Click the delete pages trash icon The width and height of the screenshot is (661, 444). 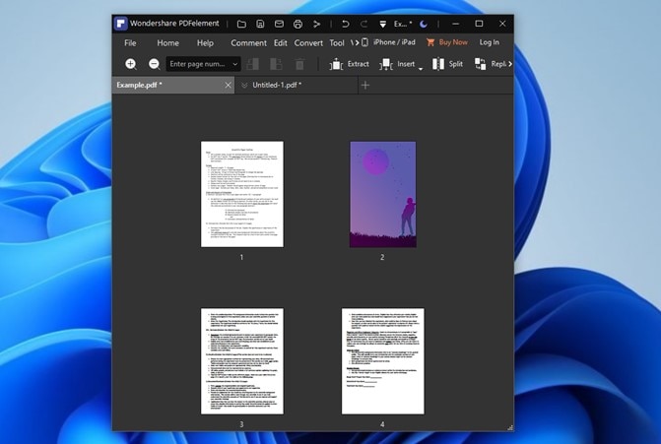point(299,64)
